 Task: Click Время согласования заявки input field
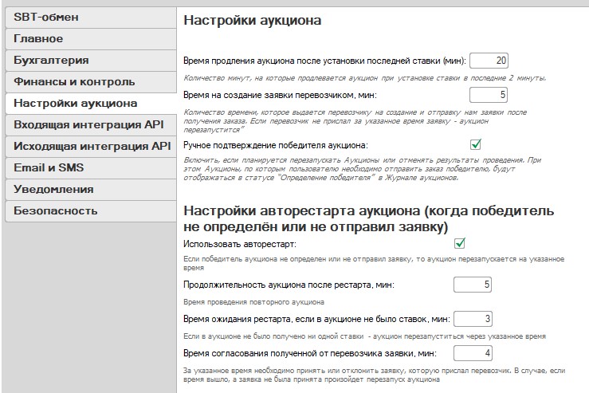pos(473,353)
